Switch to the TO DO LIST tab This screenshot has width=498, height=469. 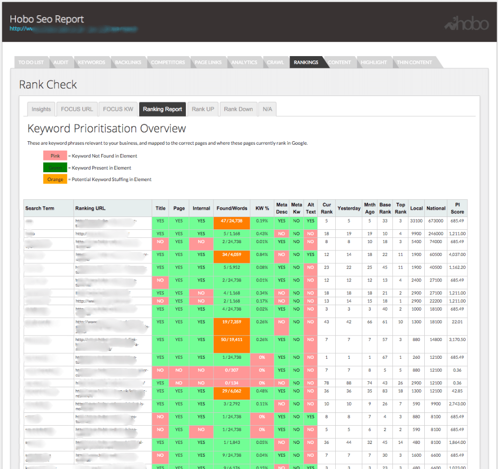click(31, 63)
